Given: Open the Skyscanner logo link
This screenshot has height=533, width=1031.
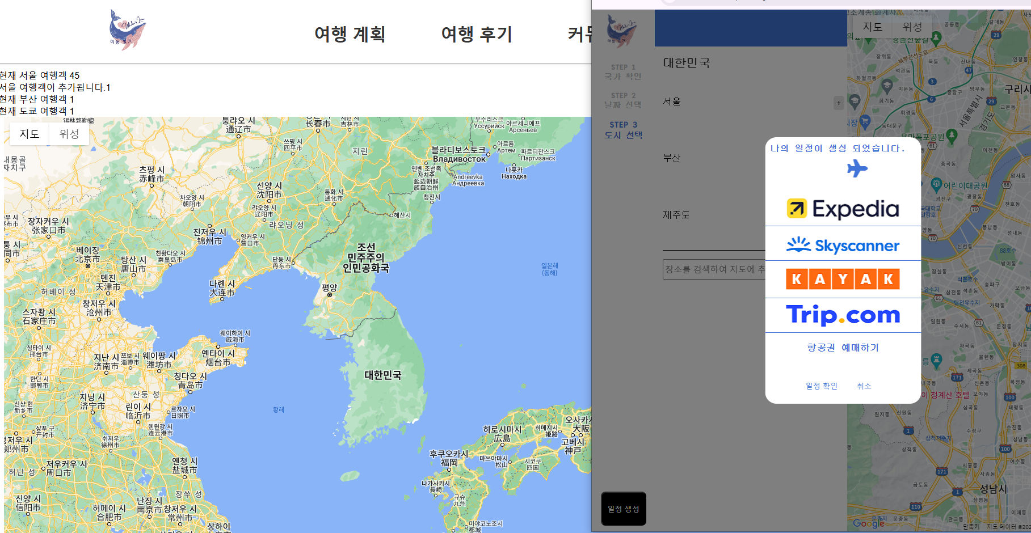Looking at the screenshot, I should click(843, 244).
